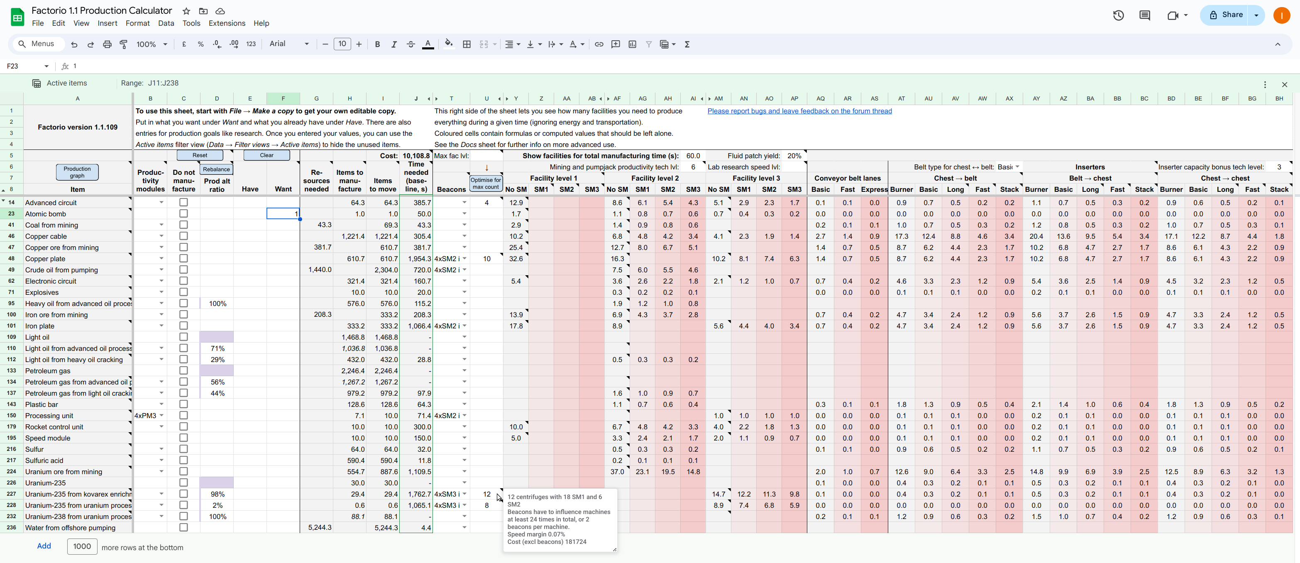Tick Do not manufacture for Copper cable

pyautogui.click(x=184, y=236)
